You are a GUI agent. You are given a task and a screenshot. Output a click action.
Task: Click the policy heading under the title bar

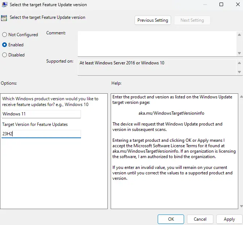47,17
